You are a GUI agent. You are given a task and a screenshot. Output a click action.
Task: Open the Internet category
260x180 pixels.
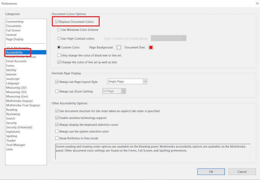click(11, 74)
